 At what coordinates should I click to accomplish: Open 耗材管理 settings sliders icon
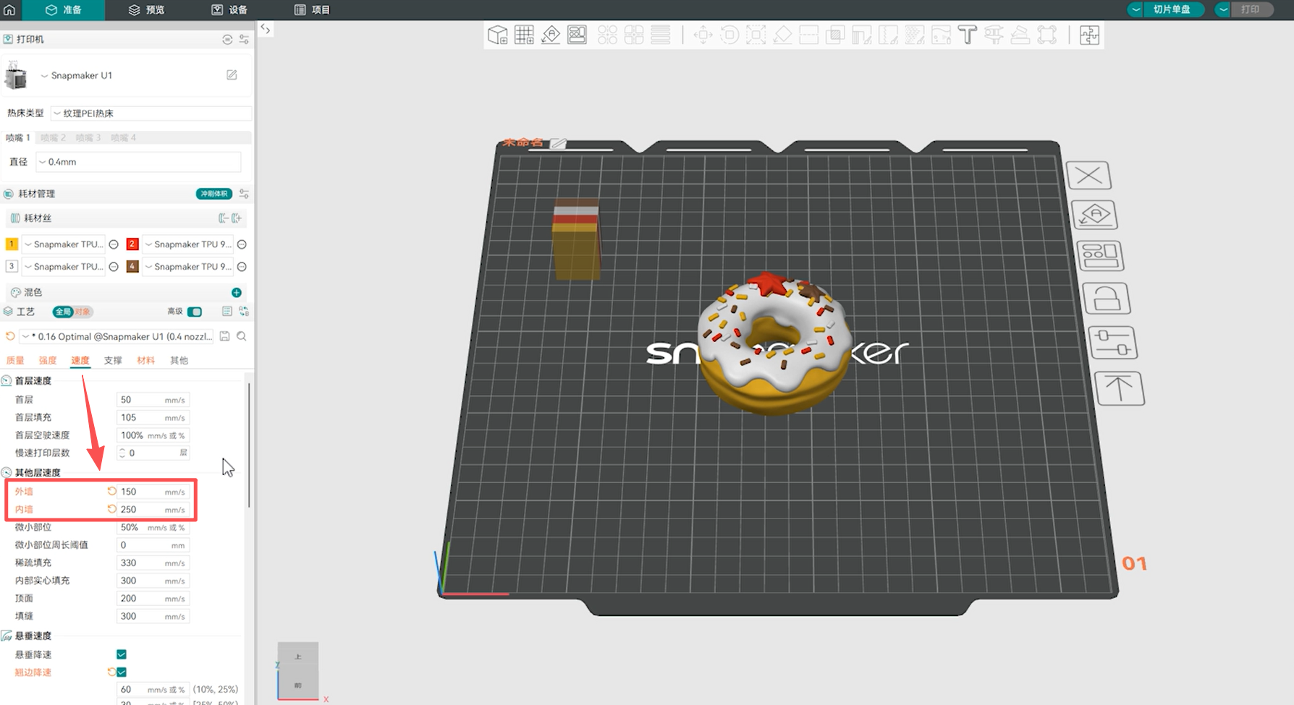244,194
